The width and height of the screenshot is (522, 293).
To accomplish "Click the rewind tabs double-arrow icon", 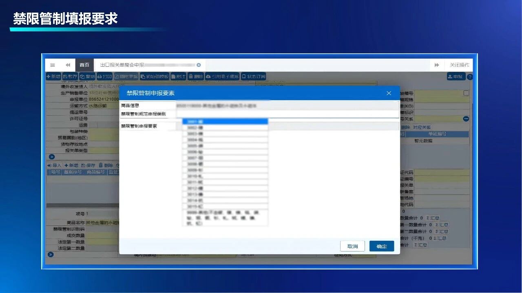I will (68, 65).
